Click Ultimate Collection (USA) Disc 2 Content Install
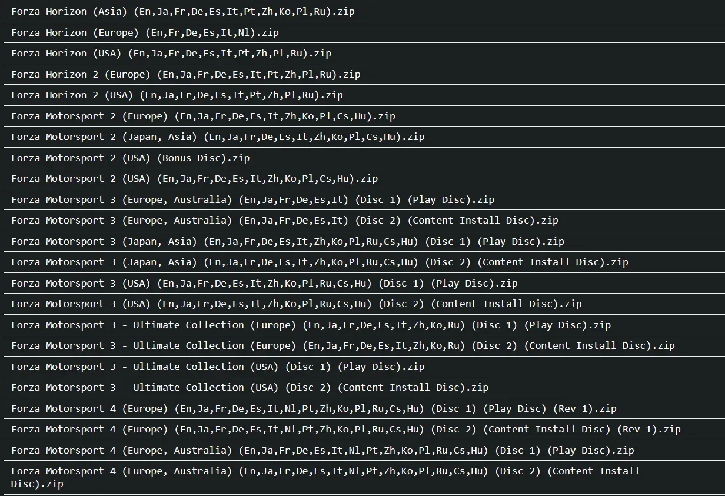725x496 pixels. pyautogui.click(x=250, y=387)
